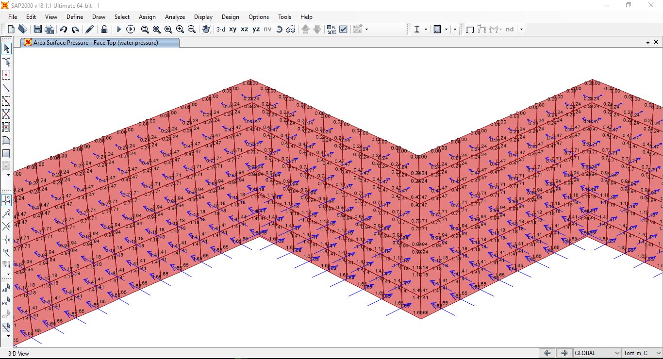Click the Rubber Band Zoom icon

[145, 29]
